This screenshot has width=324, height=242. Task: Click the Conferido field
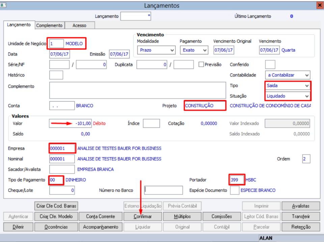(x=270, y=65)
